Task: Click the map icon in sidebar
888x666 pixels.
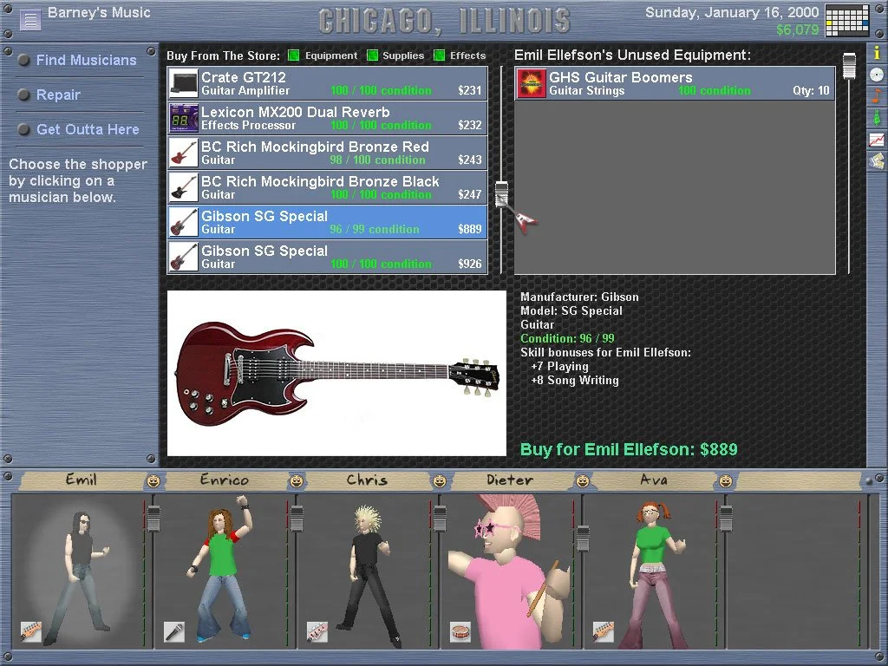Action: pos(877,160)
